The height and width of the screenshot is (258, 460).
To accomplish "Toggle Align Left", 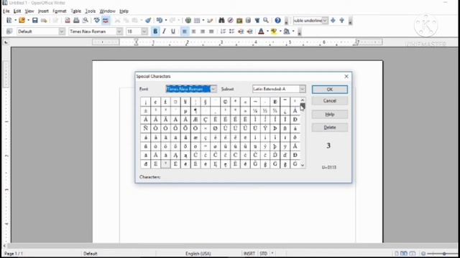I will [x=185, y=32].
